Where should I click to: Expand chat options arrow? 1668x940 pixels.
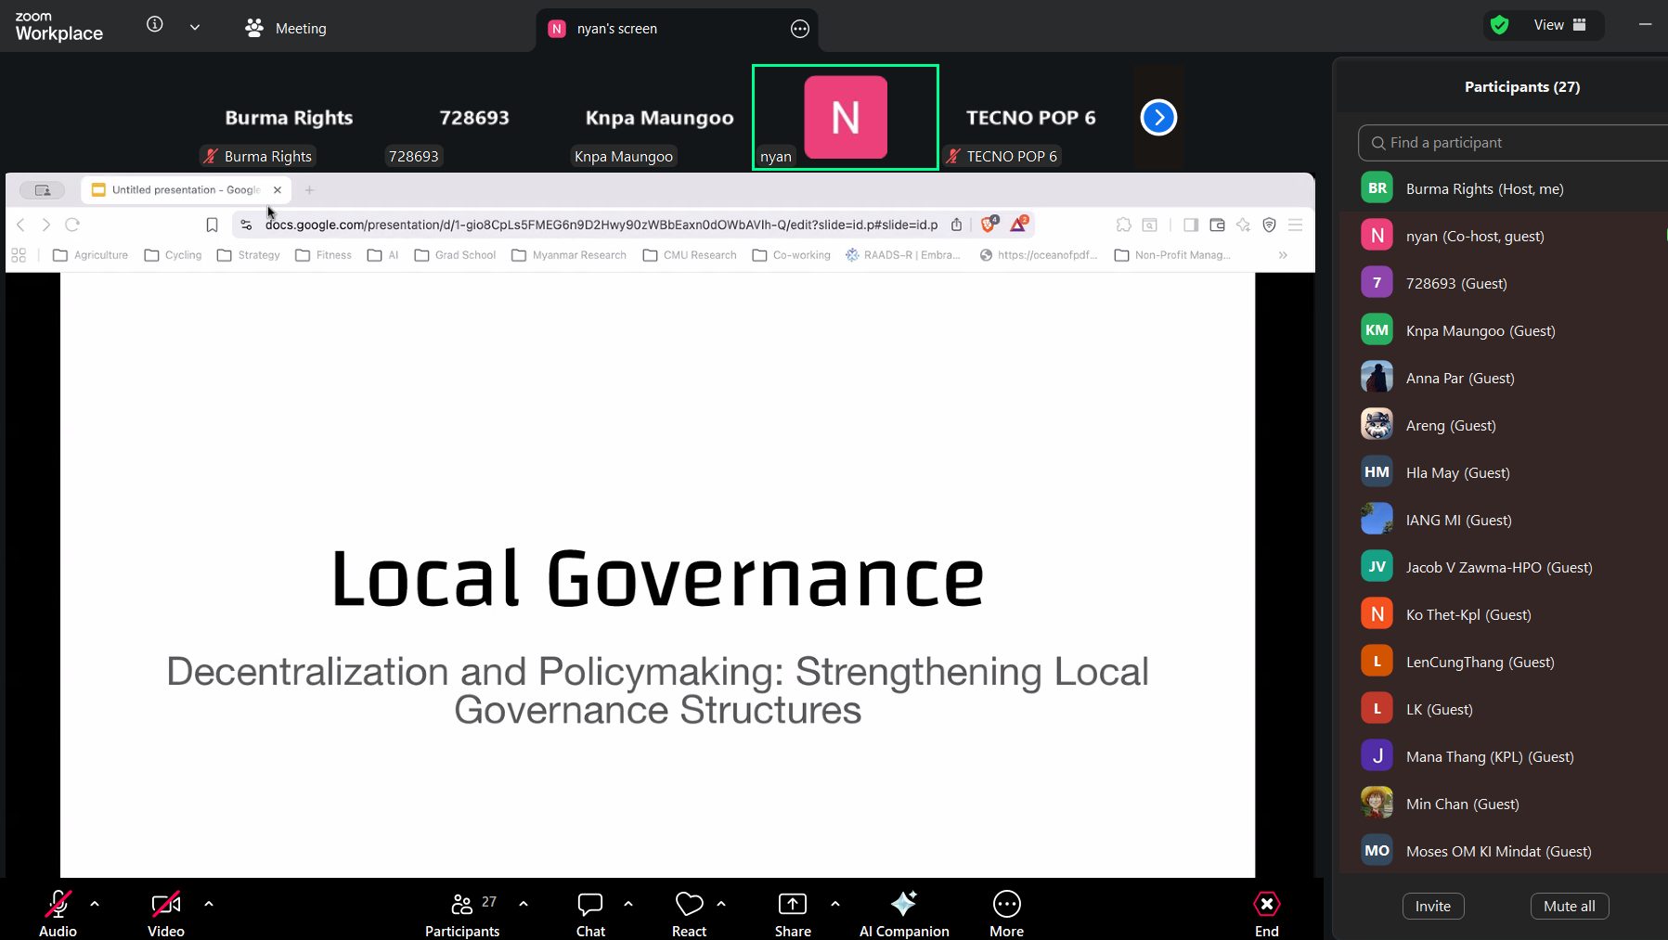coord(628,904)
